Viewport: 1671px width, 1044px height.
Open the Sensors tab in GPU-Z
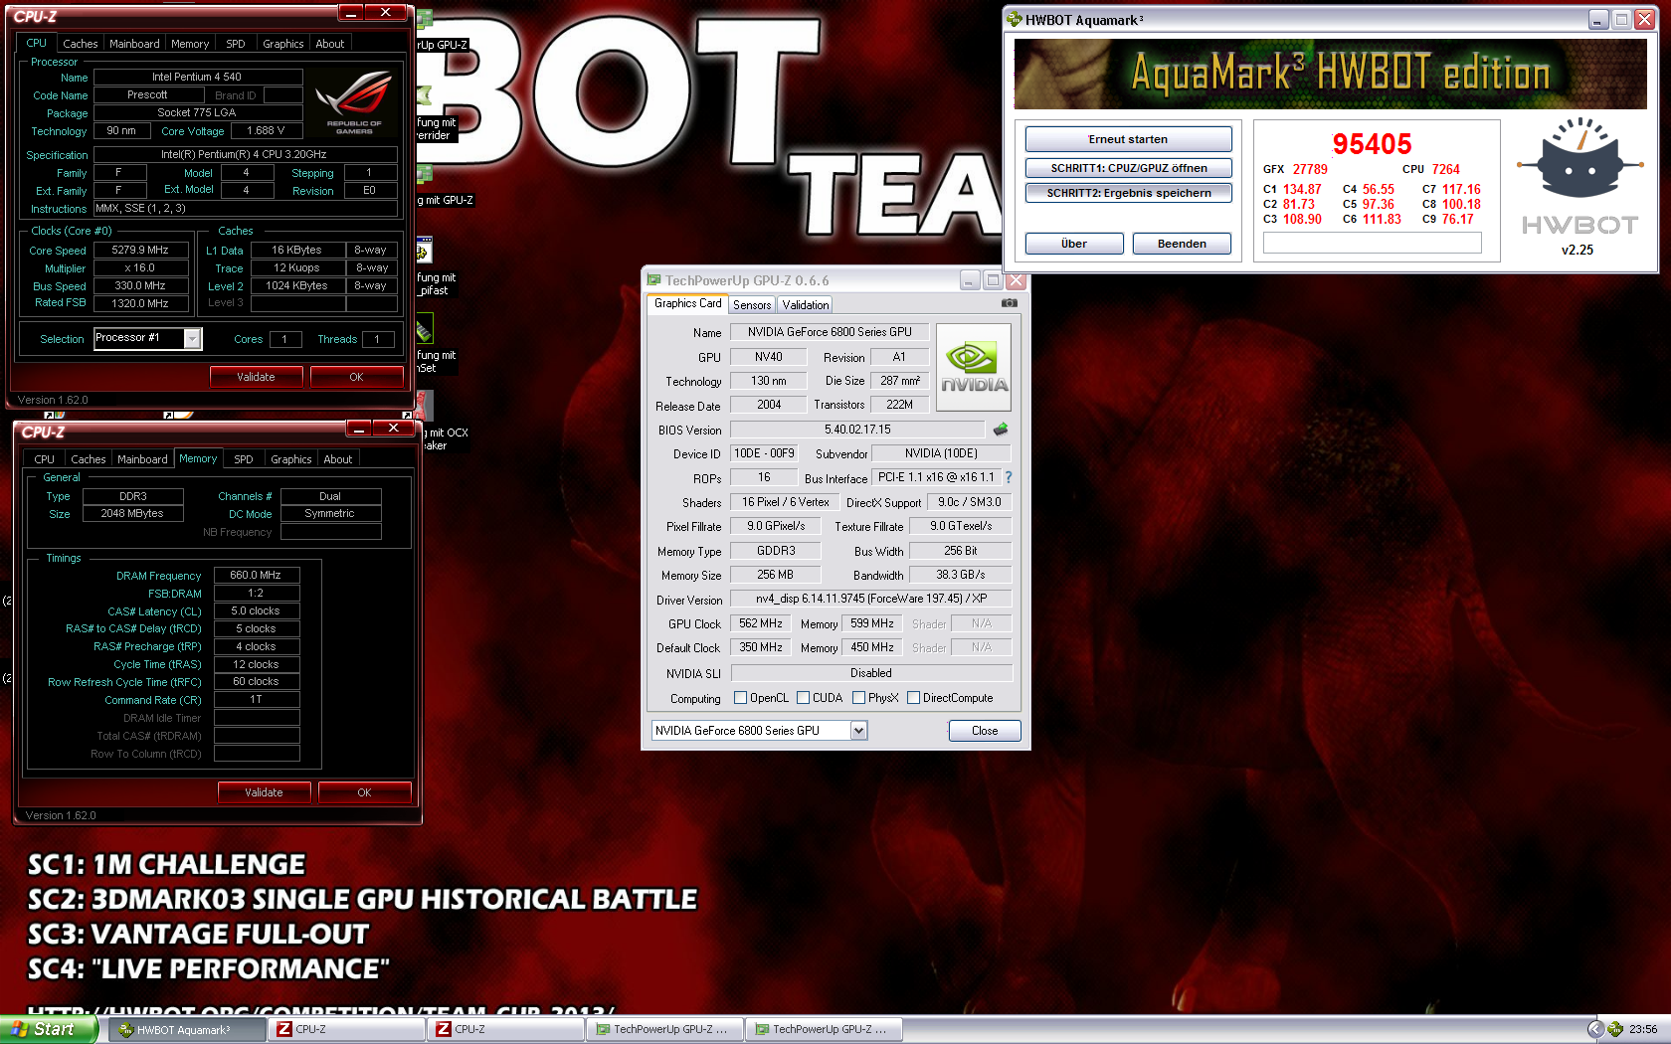click(752, 305)
